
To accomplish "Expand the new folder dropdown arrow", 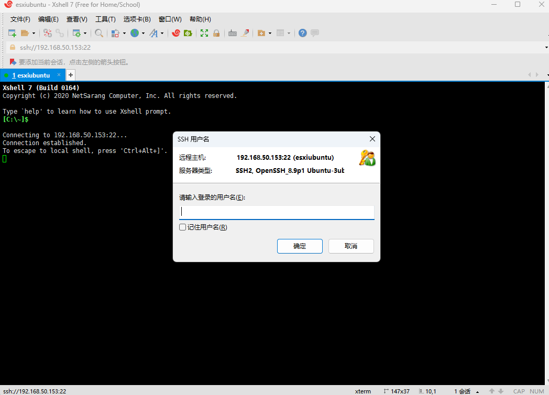I will (270, 34).
